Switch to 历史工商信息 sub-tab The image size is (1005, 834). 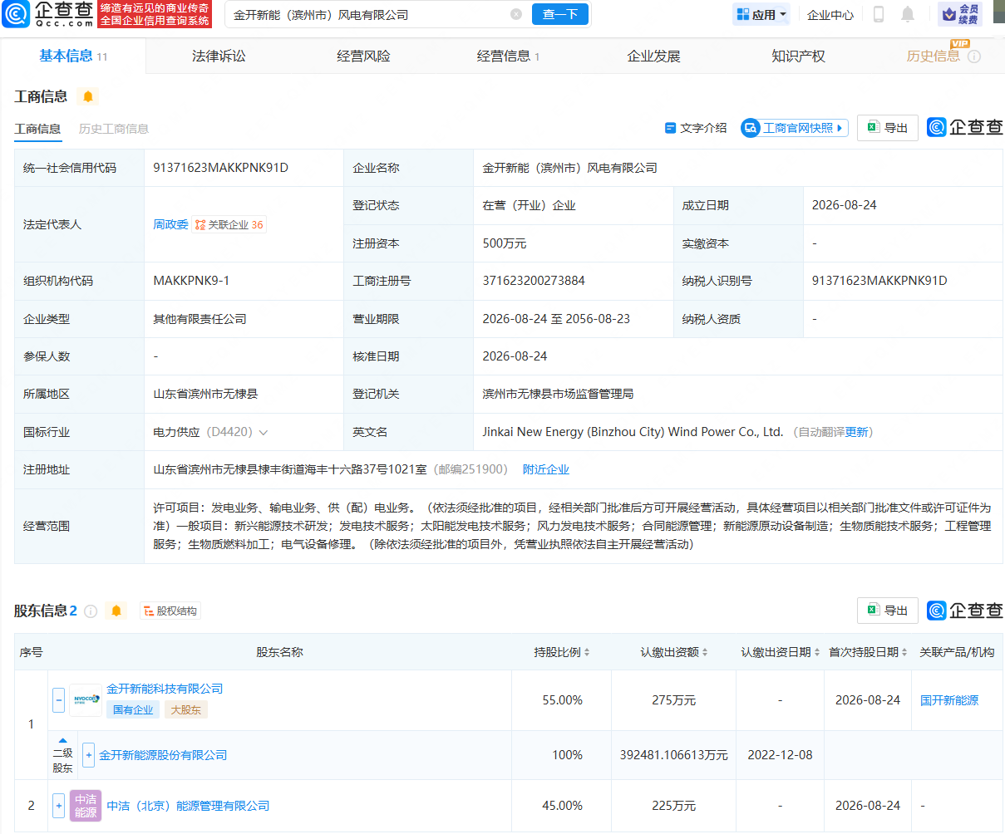[114, 129]
